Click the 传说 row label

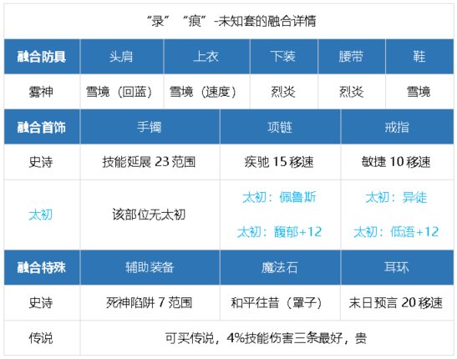tap(41, 338)
